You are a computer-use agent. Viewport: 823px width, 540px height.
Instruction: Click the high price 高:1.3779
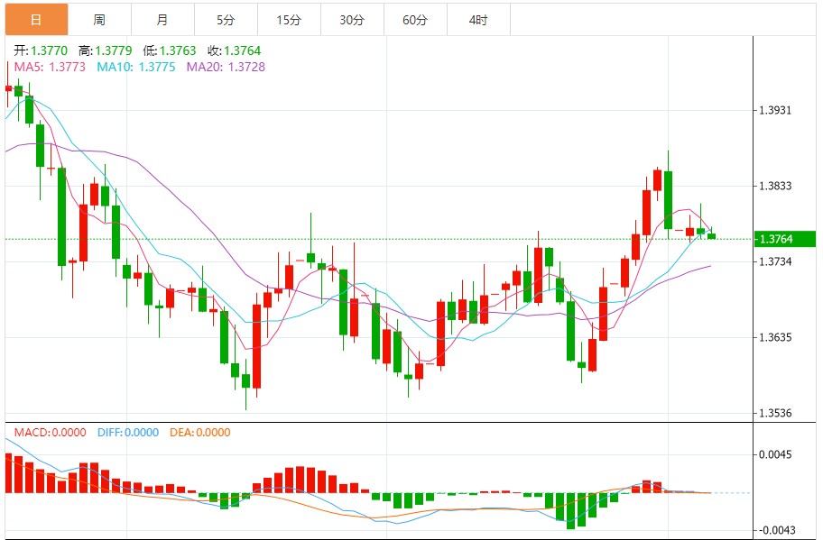point(105,50)
